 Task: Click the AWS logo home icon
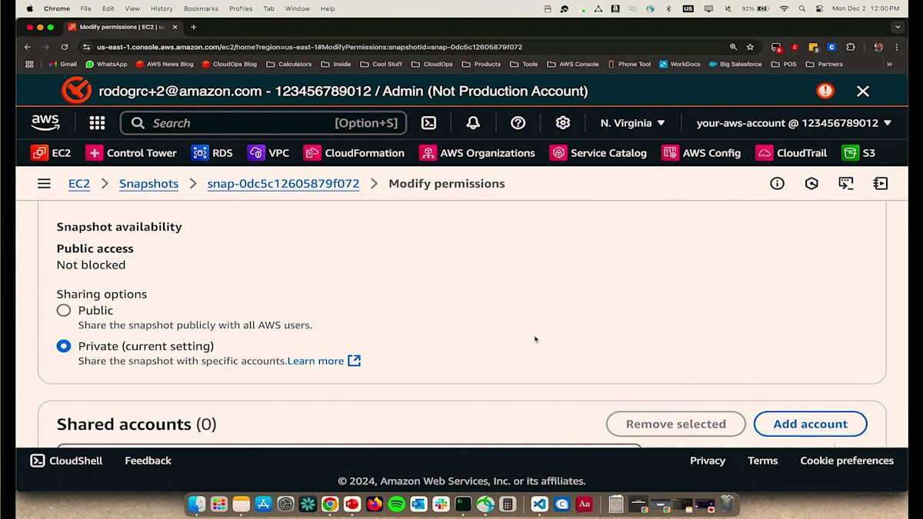(x=45, y=122)
